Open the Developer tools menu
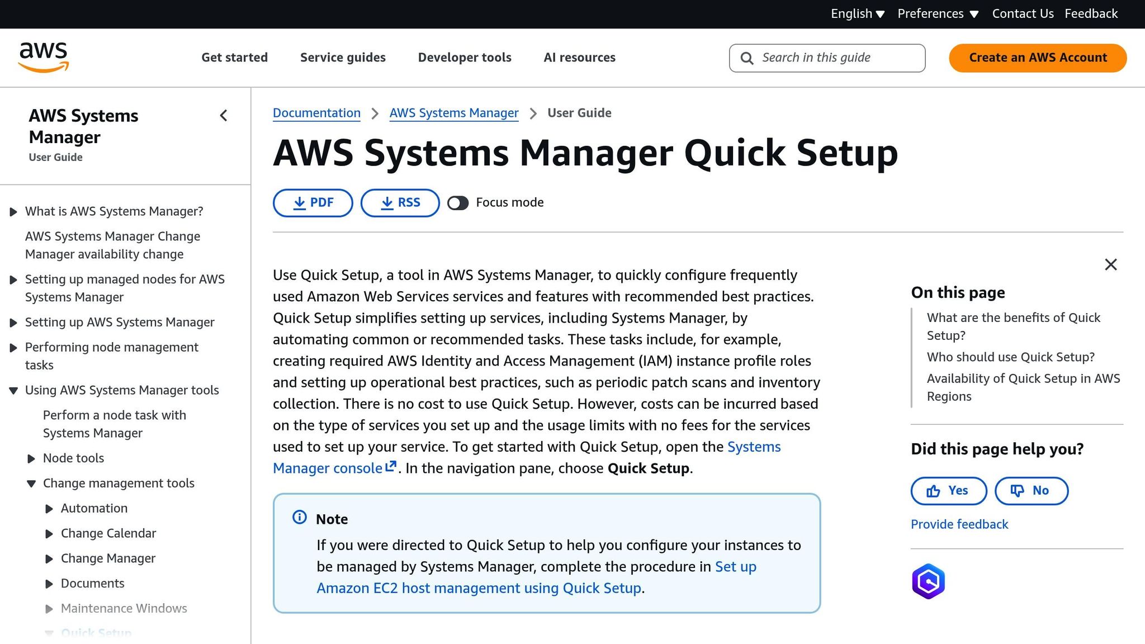 click(x=464, y=58)
